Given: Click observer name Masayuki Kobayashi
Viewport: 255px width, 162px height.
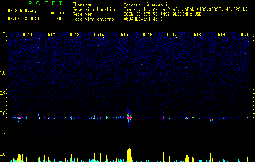Looking at the screenshot, I should tap(146, 4).
